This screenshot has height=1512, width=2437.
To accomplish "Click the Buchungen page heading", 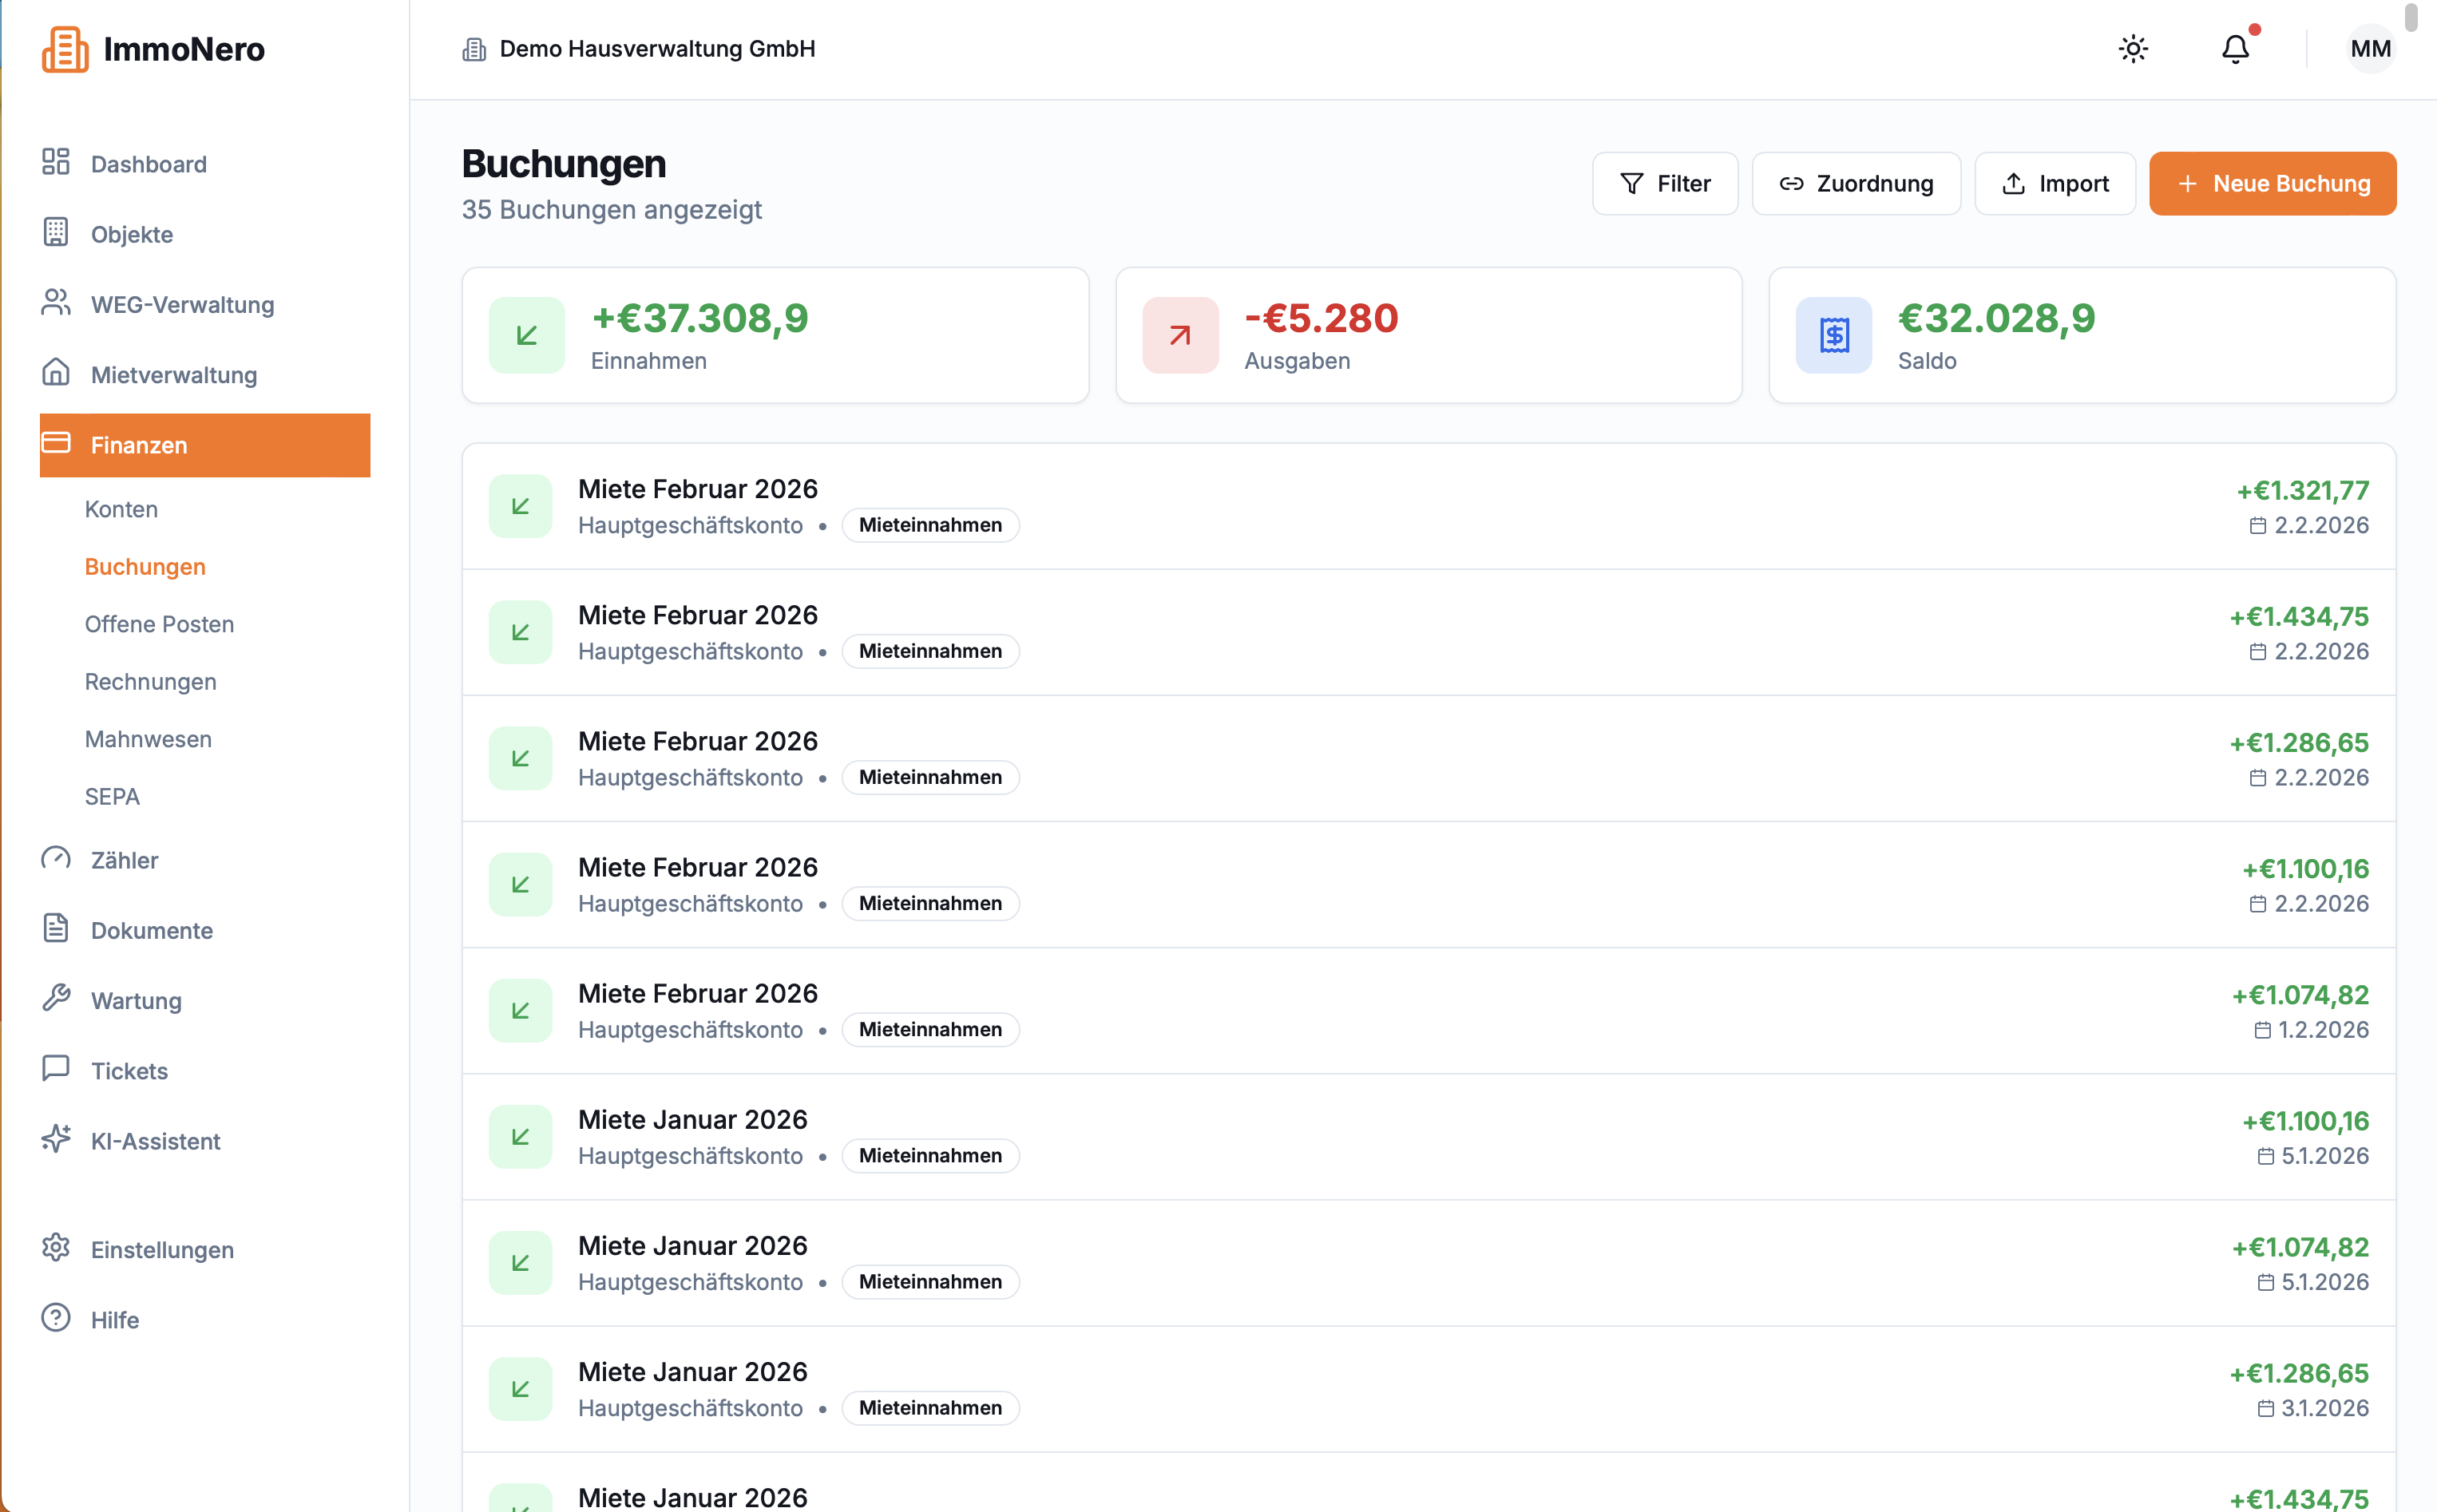I will [564, 164].
